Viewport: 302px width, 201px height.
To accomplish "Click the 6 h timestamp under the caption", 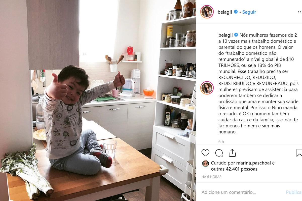I will point(221,142).
